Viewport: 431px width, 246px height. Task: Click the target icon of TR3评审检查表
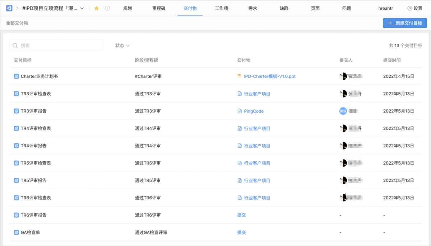16,94
